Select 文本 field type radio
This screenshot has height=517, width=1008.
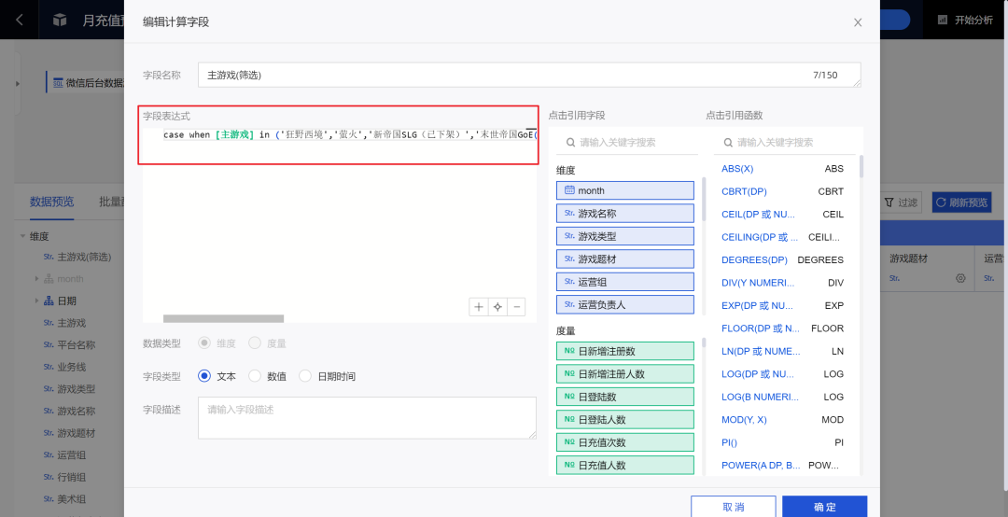click(204, 376)
